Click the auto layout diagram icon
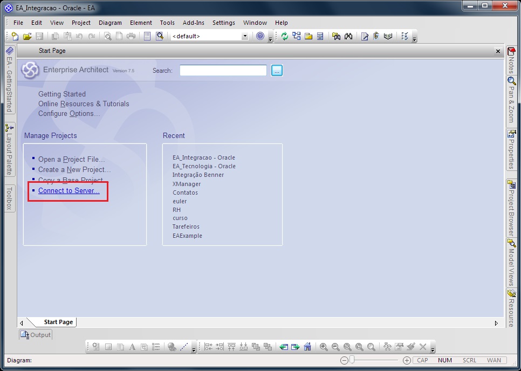Screen dimensions: 521x371 [x=387, y=347]
